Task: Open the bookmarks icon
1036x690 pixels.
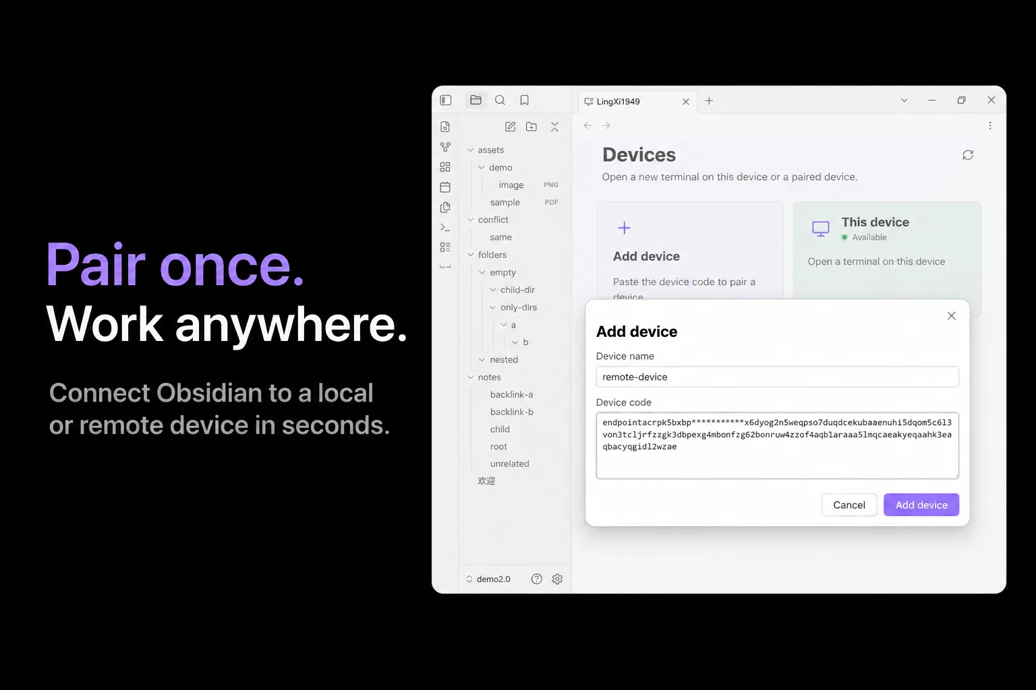Action: pos(524,100)
